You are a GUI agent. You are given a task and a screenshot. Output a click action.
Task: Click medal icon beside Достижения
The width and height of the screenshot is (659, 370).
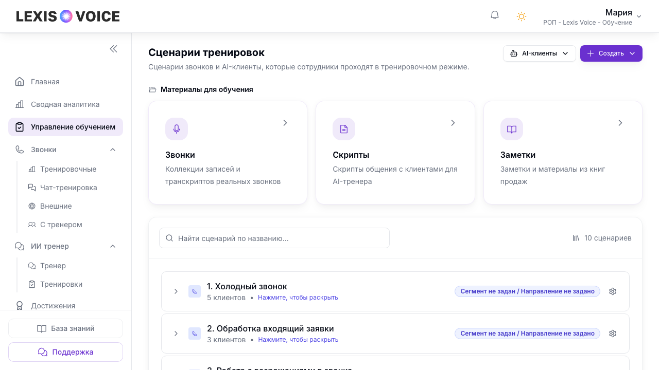[x=20, y=306]
